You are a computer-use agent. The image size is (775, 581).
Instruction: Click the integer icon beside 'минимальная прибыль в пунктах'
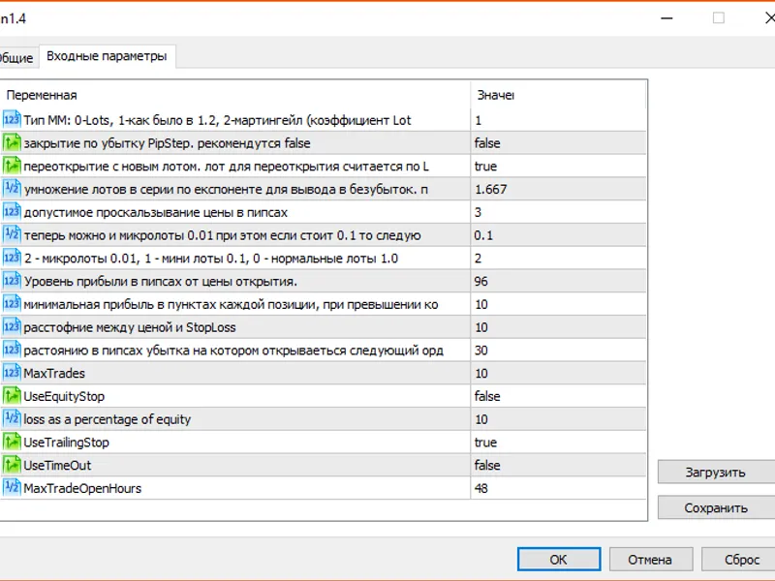click(x=12, y=304)
